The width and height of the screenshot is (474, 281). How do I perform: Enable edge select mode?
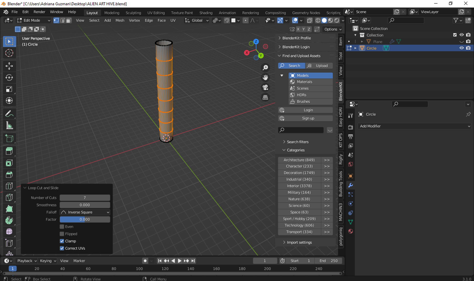(x=62, y=20)
